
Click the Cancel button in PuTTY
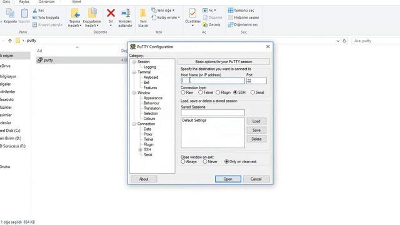[x=256, y=179]
